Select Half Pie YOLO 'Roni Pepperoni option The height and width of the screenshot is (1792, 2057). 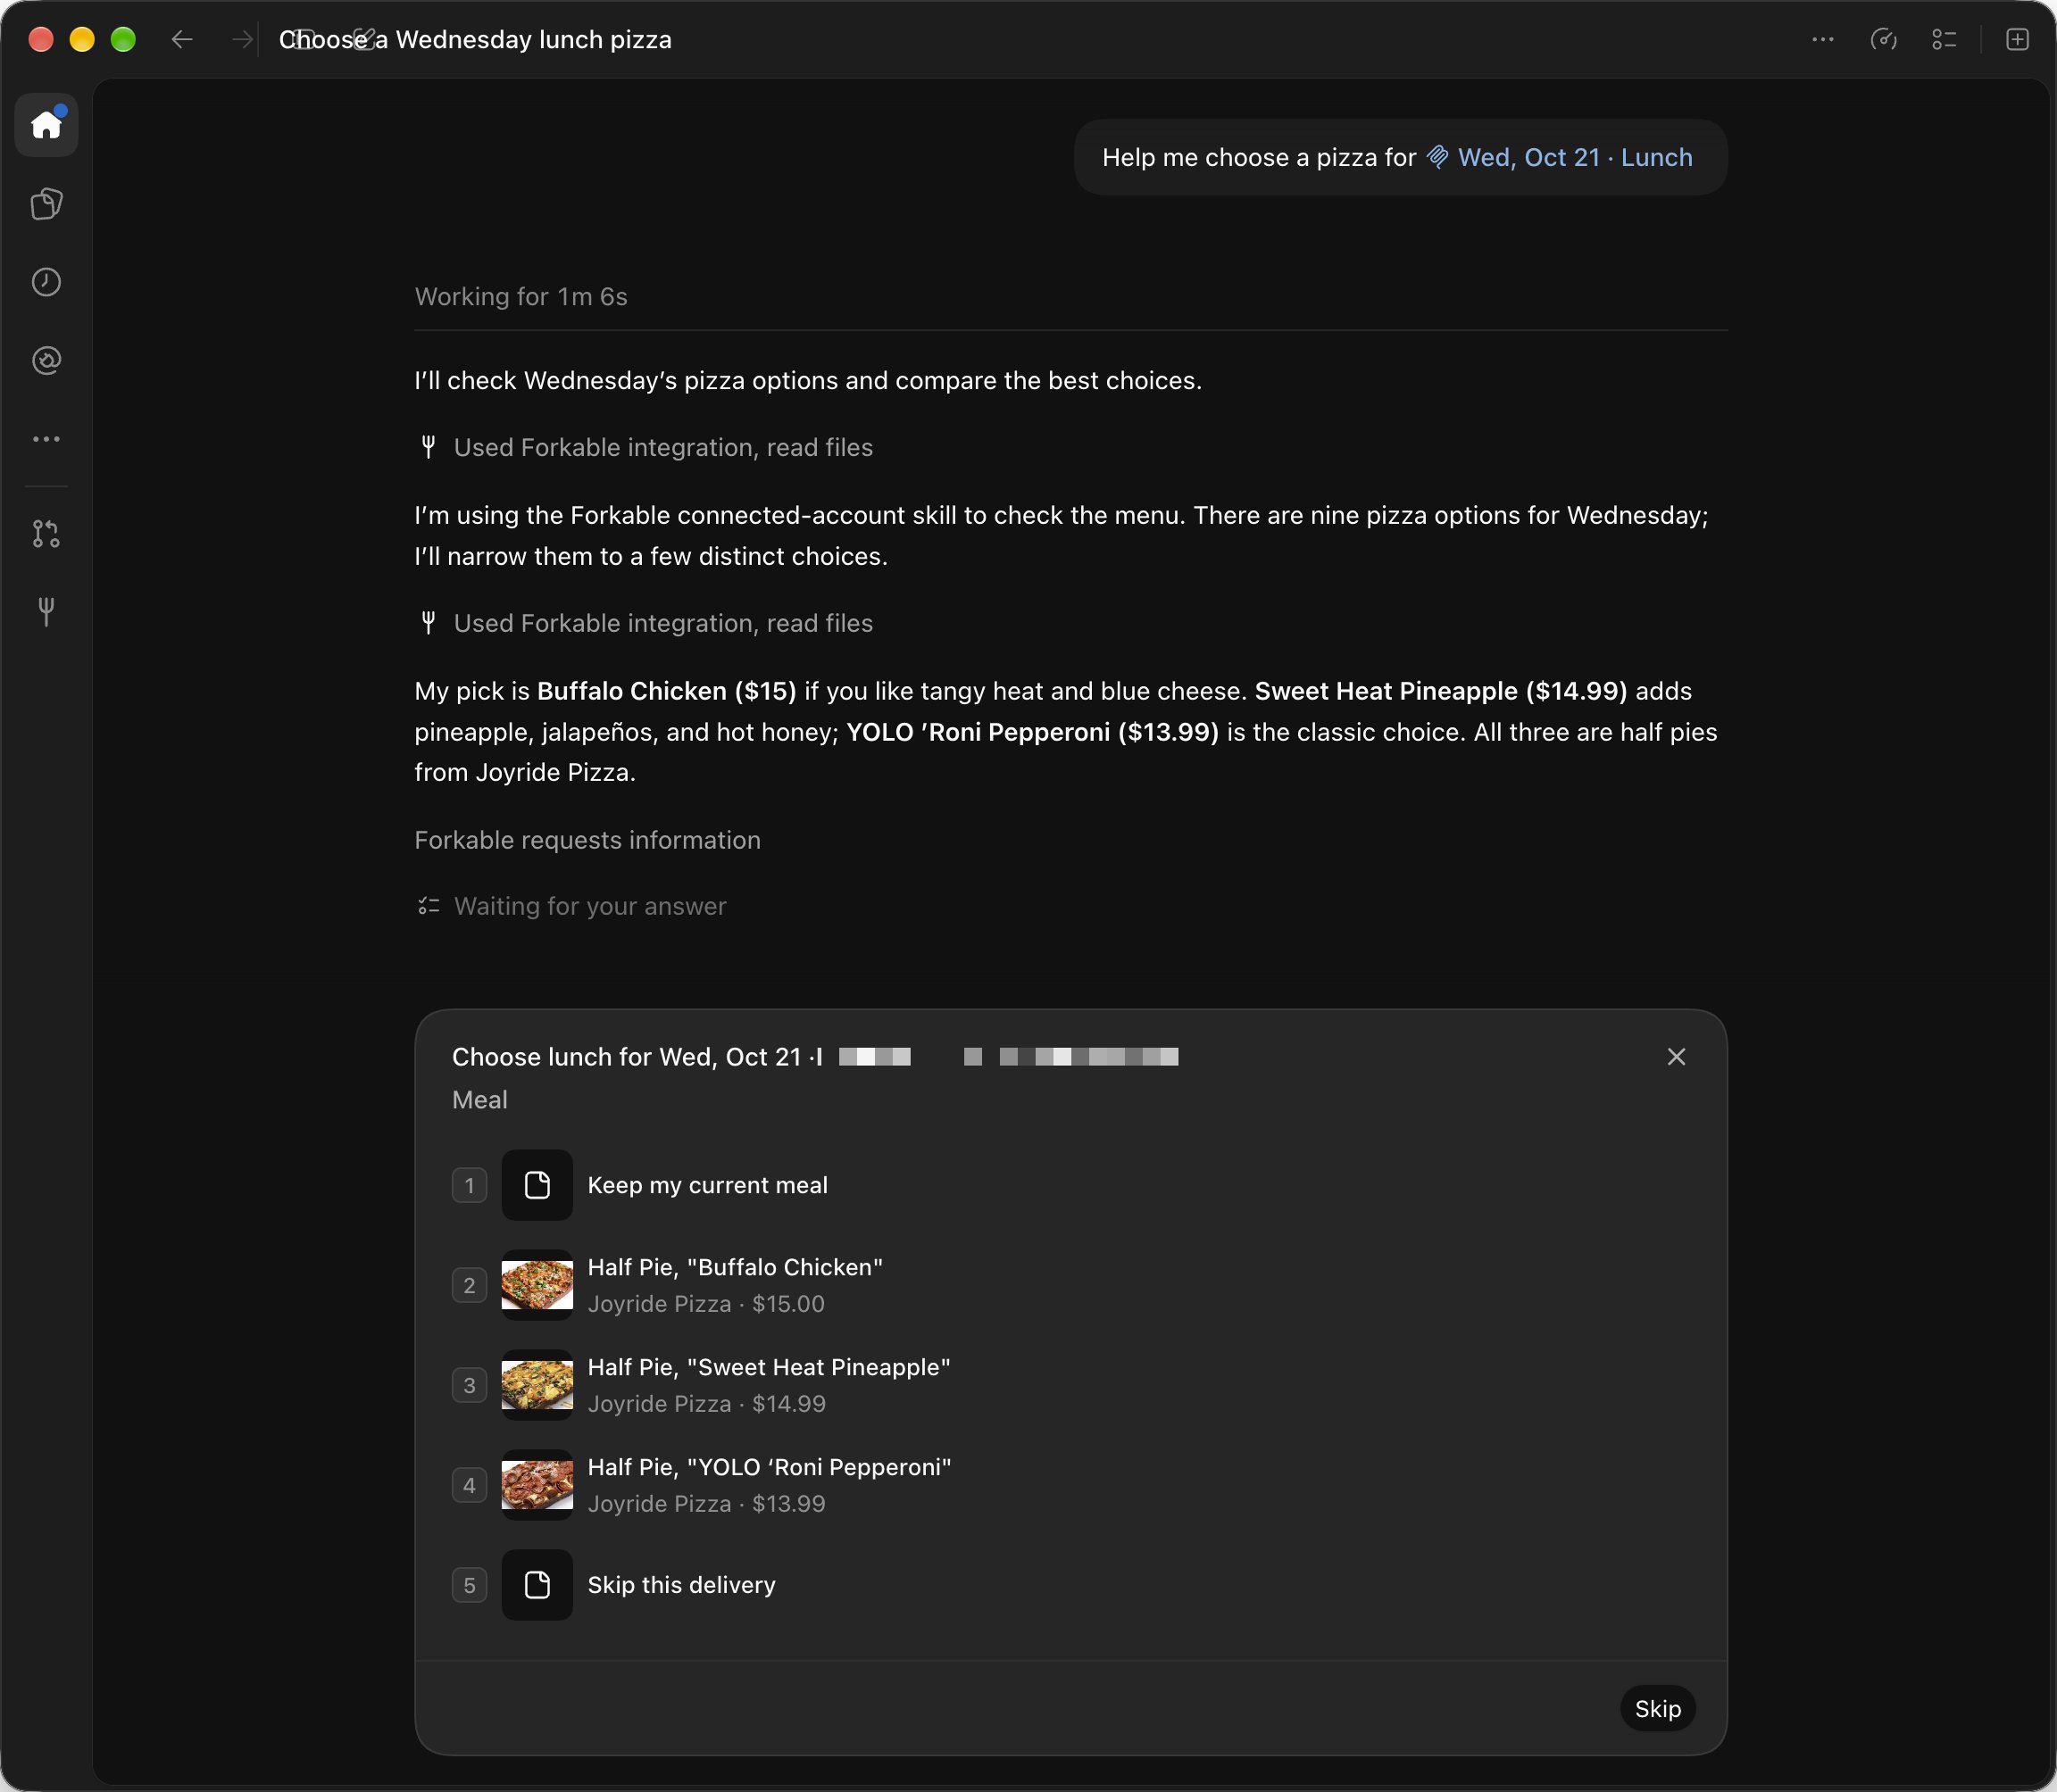[1070, 1485]
